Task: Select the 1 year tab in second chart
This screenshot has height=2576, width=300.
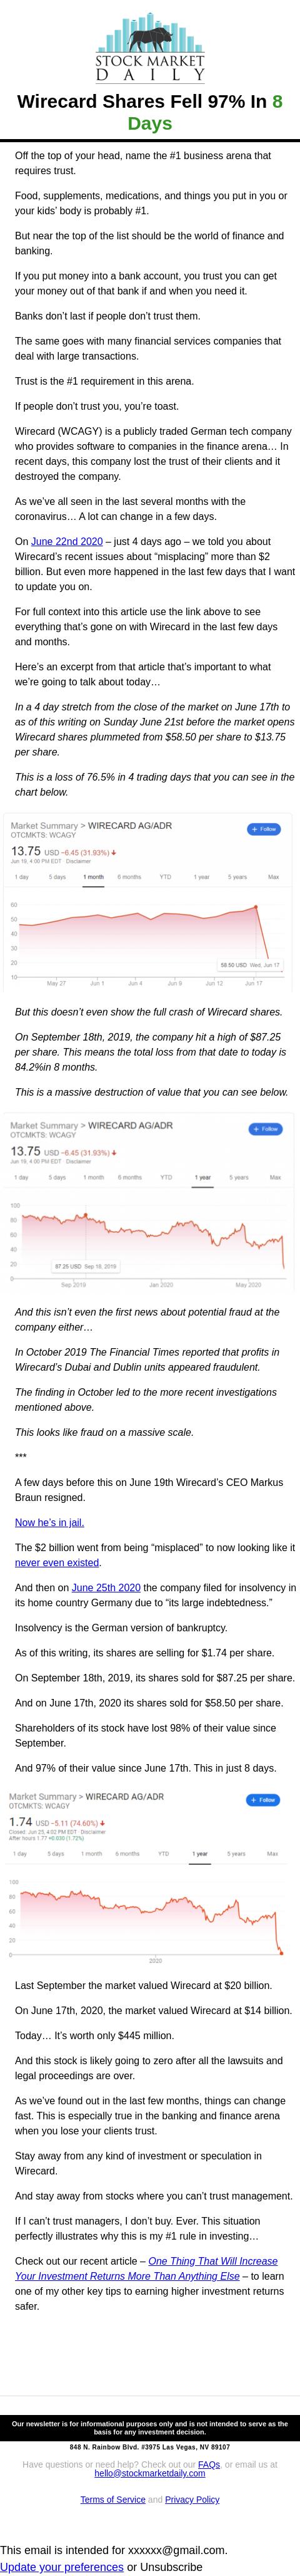Action: (x=203, y=1177)
